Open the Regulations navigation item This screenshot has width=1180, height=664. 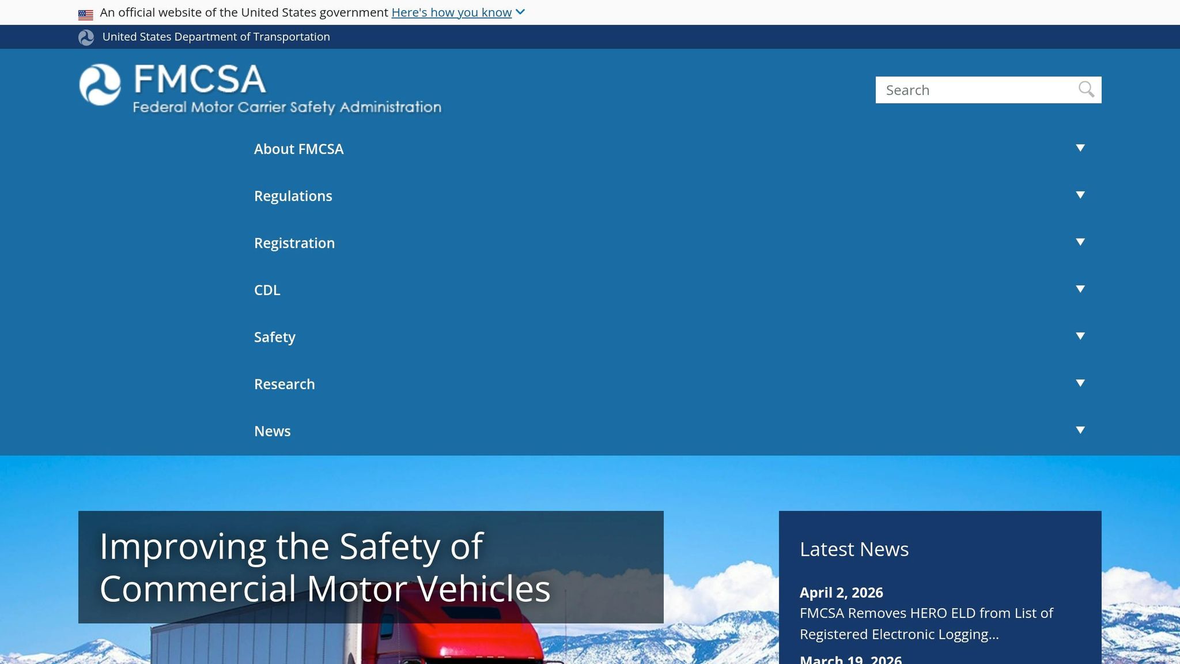[x=293, y=196]
